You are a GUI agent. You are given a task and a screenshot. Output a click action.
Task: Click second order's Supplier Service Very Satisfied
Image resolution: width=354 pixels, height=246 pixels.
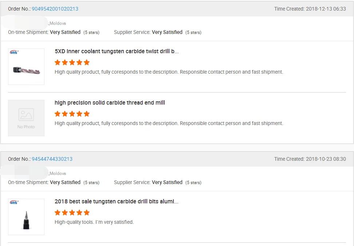167,183
